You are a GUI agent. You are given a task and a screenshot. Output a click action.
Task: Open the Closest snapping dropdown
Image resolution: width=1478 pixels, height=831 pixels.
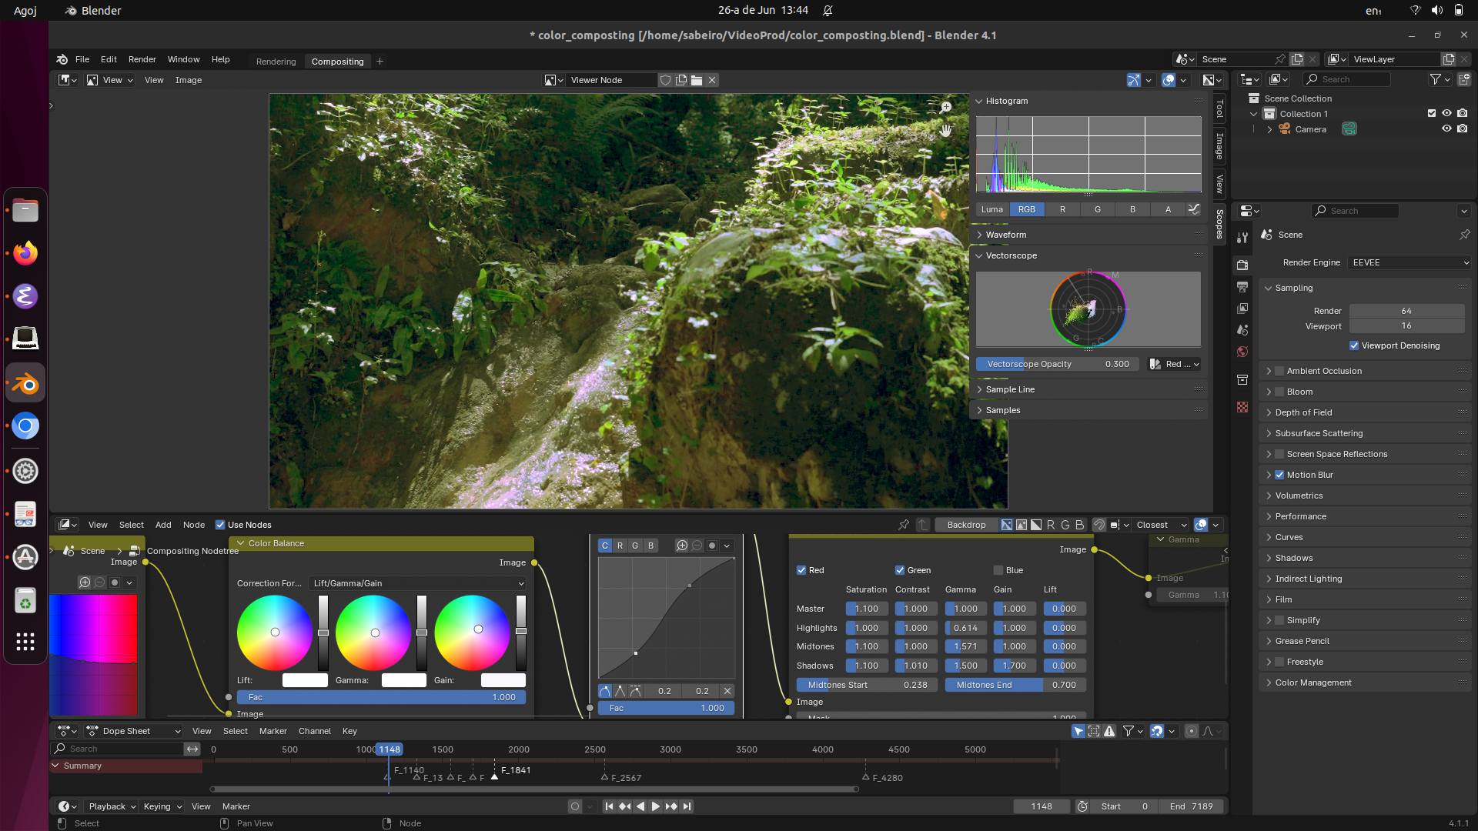tap(1161, 525)
